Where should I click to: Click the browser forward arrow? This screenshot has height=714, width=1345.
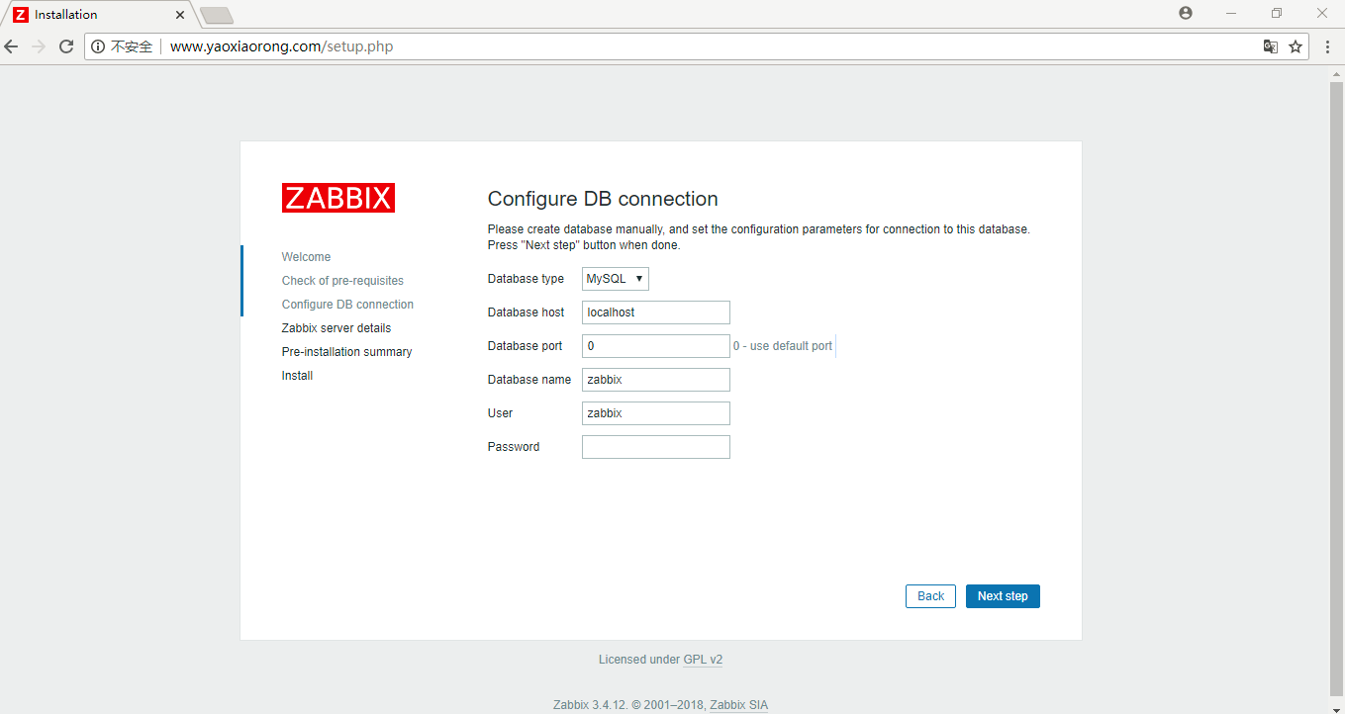click(x=39, y=46)
